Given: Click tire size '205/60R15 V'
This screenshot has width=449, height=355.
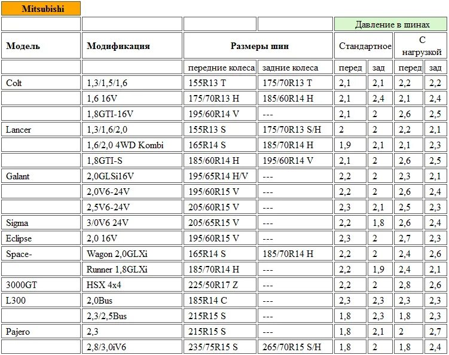Looking at the screenshot, I should click(x=220, y=207).
